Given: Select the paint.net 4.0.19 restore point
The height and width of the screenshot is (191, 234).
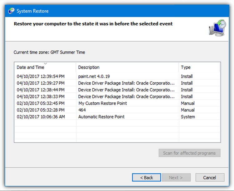Looking at the screenshot, I should click(117, 76).
